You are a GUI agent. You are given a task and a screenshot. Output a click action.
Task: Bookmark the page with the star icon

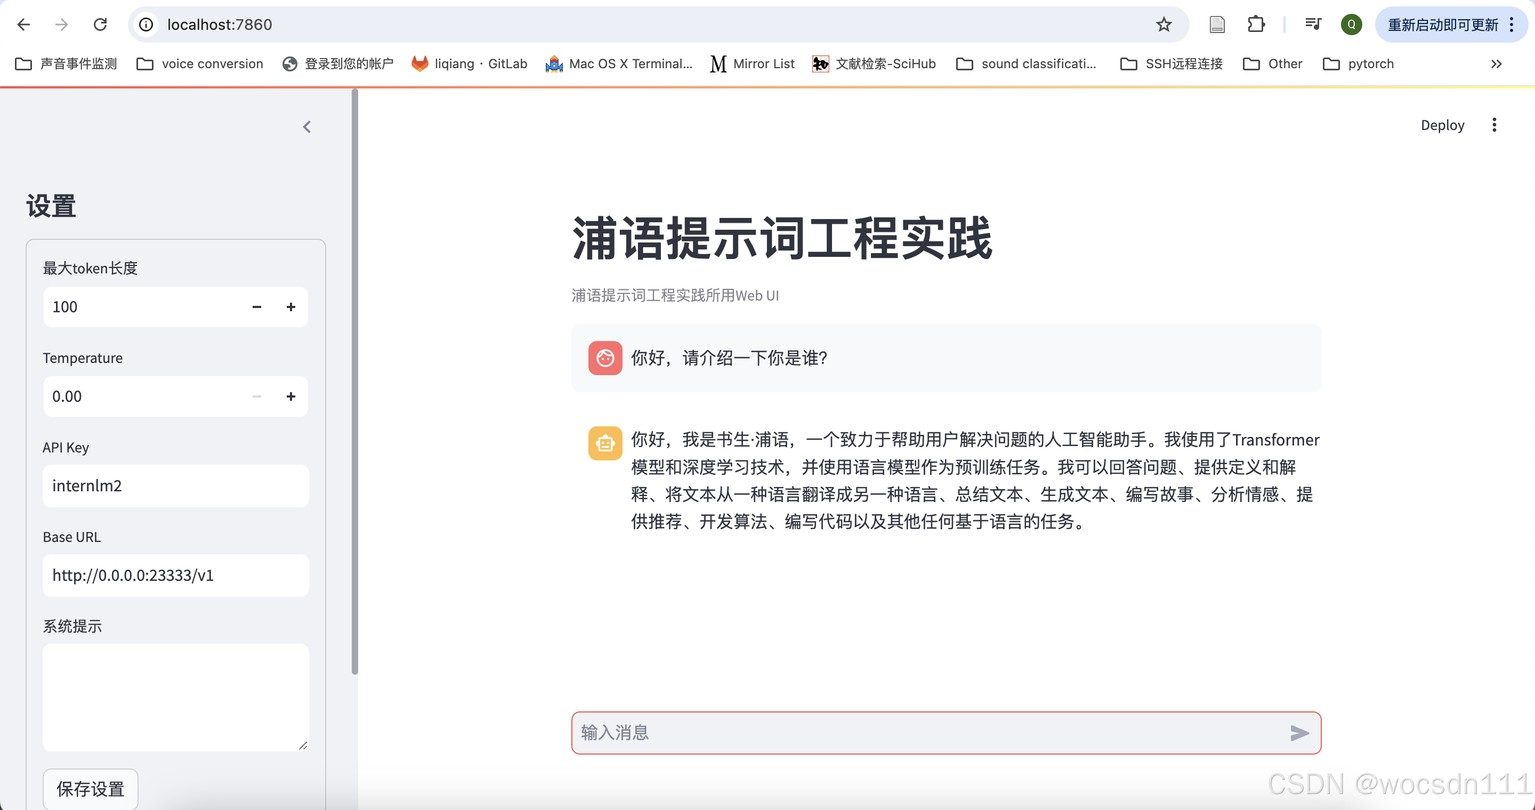1164,25
